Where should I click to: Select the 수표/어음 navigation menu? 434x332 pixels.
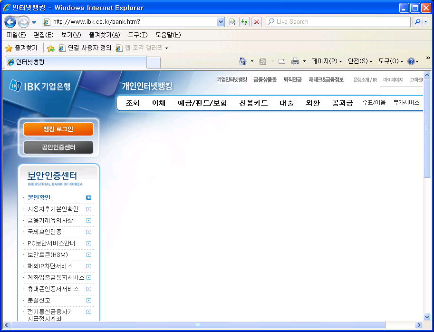[374, 103]
